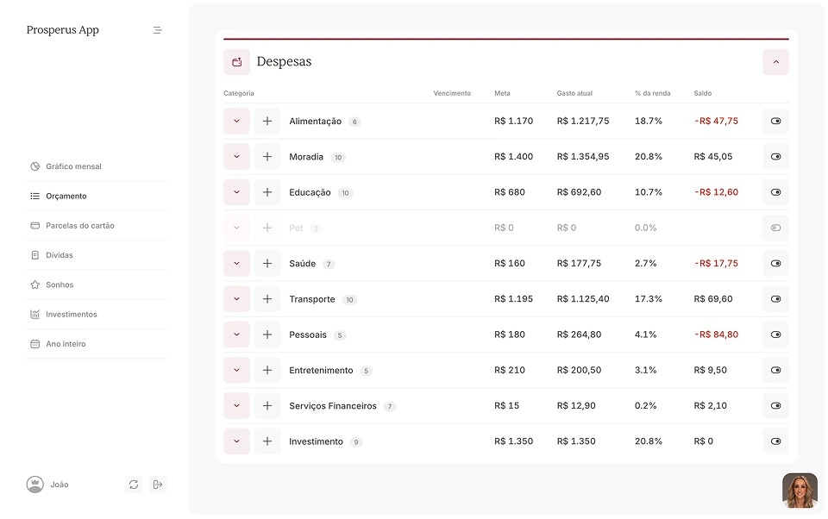Show the hidden Pet category

[775, 228]
